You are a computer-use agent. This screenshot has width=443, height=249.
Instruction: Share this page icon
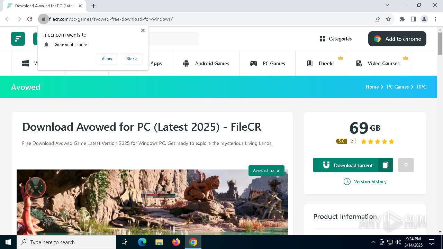pos(377,19)
